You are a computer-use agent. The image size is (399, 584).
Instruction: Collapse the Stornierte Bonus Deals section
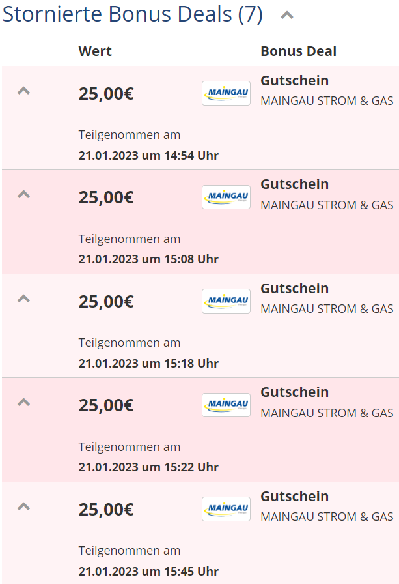(x=286, y=16)
